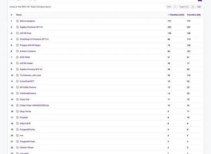Open the PolygonZkPunks token link

click(27, 129)
